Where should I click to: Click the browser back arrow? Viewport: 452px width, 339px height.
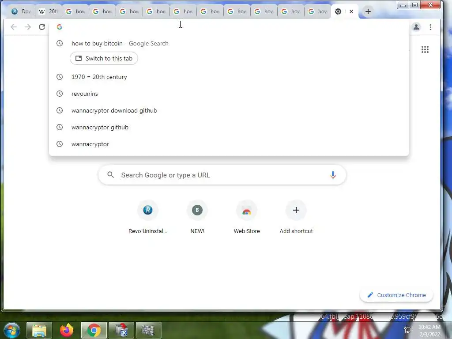(14, 27)
